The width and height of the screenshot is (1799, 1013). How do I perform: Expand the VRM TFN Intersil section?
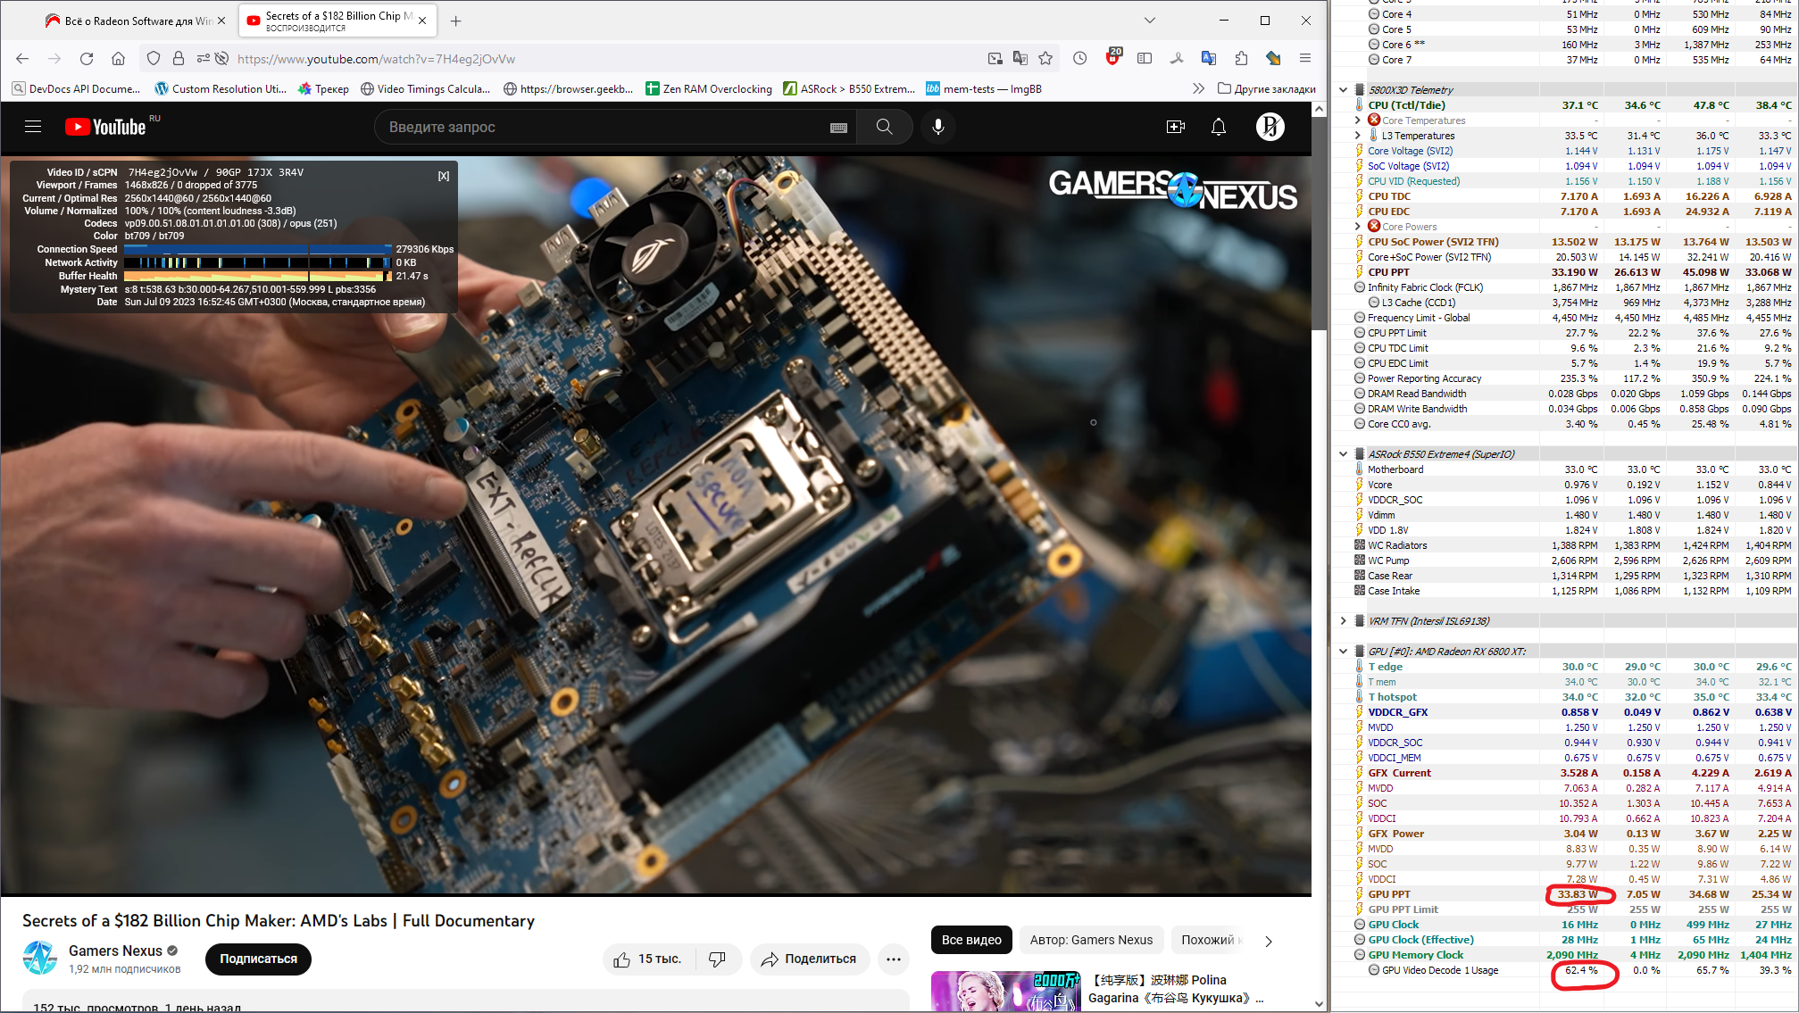click(1343, 621)
